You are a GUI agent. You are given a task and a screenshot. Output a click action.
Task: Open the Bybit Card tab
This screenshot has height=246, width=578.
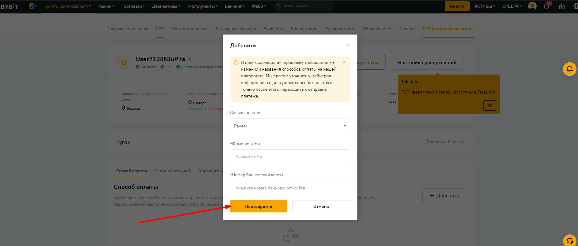pyautogui.click(x=274, y=29)
